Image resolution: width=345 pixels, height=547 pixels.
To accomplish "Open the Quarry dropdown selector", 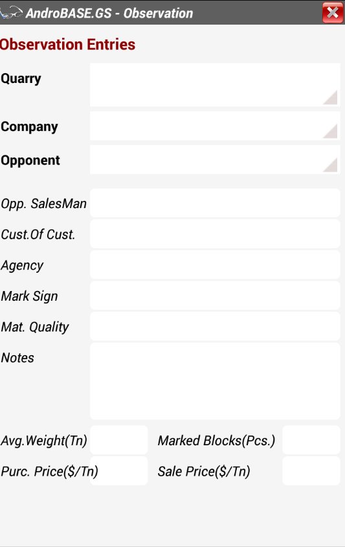I will point(215,85).
